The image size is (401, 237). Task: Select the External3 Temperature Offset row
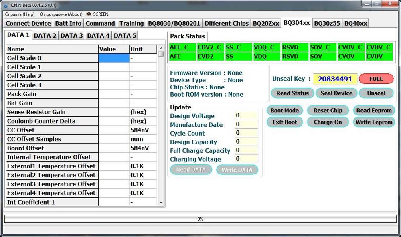click(x=81, y=184)
